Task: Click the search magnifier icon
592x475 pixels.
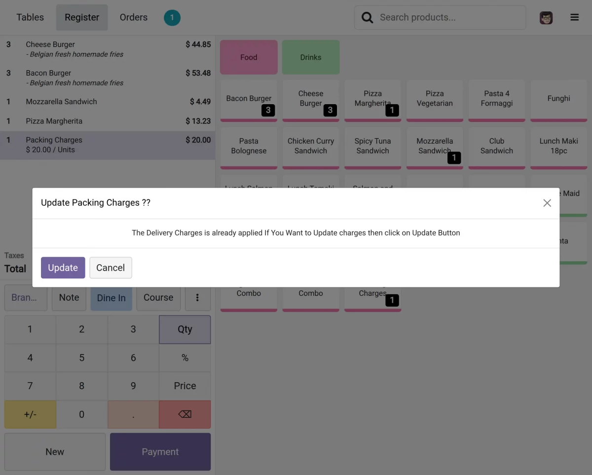Action: click(367, 18)
